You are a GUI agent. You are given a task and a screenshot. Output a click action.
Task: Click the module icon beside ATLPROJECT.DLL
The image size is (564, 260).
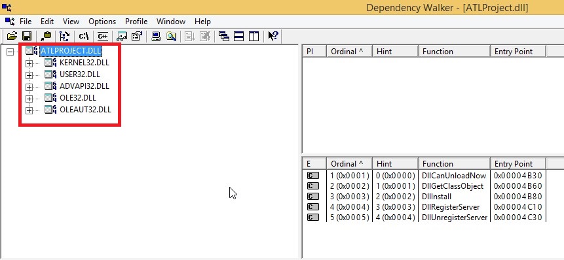[x=31, y=52]
